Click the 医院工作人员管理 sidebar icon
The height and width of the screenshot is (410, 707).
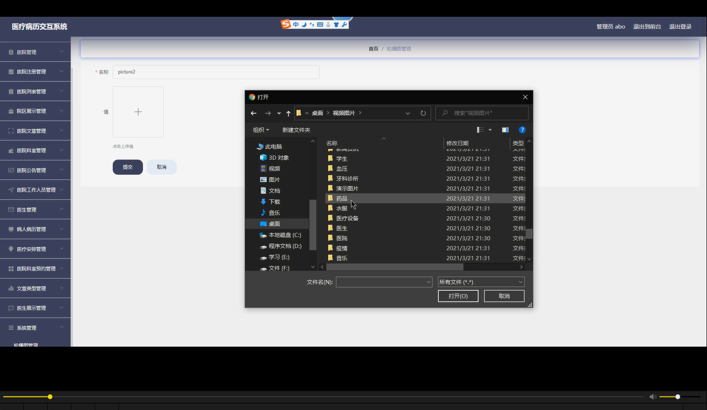pyautogui.click(x=11, y=190)
